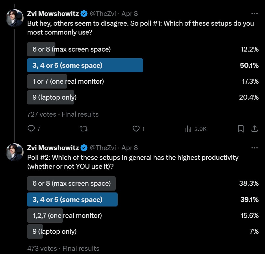Open Zvi's avatar on first tweet
Screen dimensions: 265x254
[15, 18]
